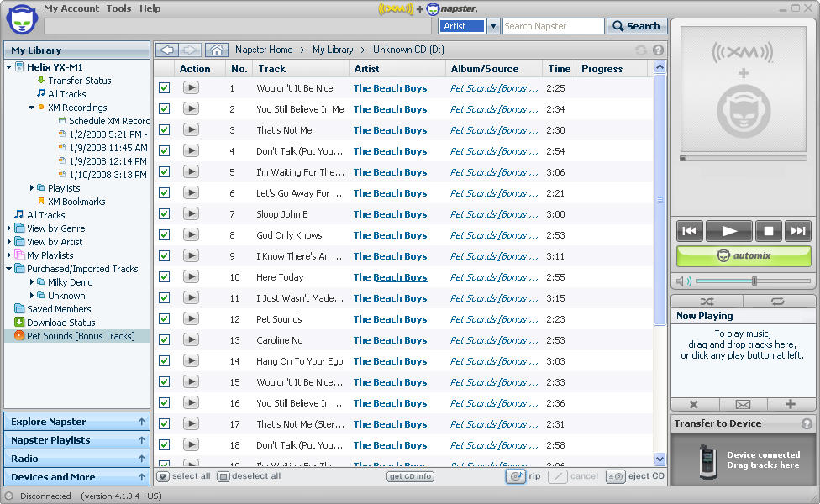Uncheck checkbox for track 3 That's Not Me
The height and width of the screenshot is (504, 820).
(x=164, y=129)
